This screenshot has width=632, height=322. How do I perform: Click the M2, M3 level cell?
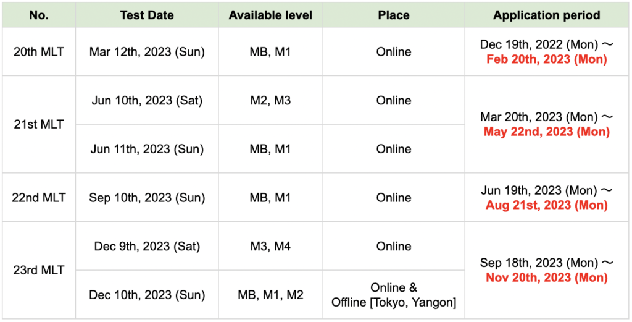pyautogui.click(x=270, y=101)
